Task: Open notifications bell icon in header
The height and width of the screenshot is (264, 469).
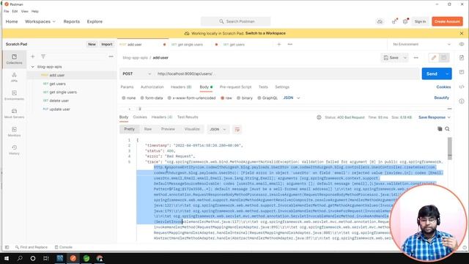Action: click(x=405, y=21)
